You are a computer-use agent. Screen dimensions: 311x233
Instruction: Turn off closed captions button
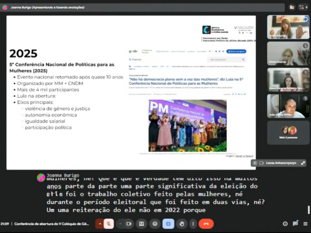click(x=168, y=224)
